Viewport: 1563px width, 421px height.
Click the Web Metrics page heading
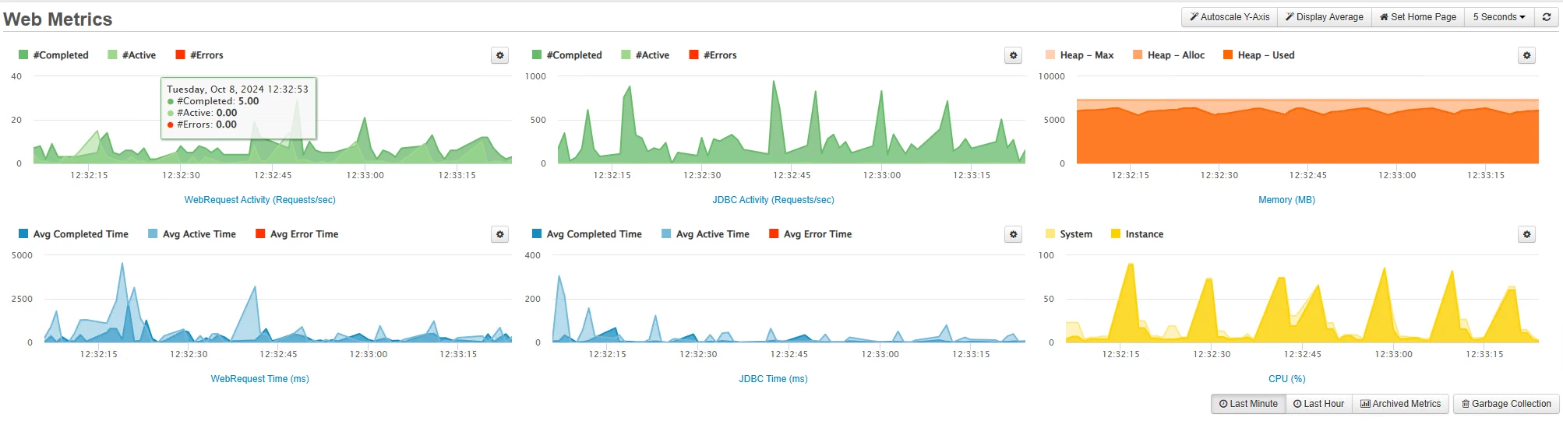(58, 19)
